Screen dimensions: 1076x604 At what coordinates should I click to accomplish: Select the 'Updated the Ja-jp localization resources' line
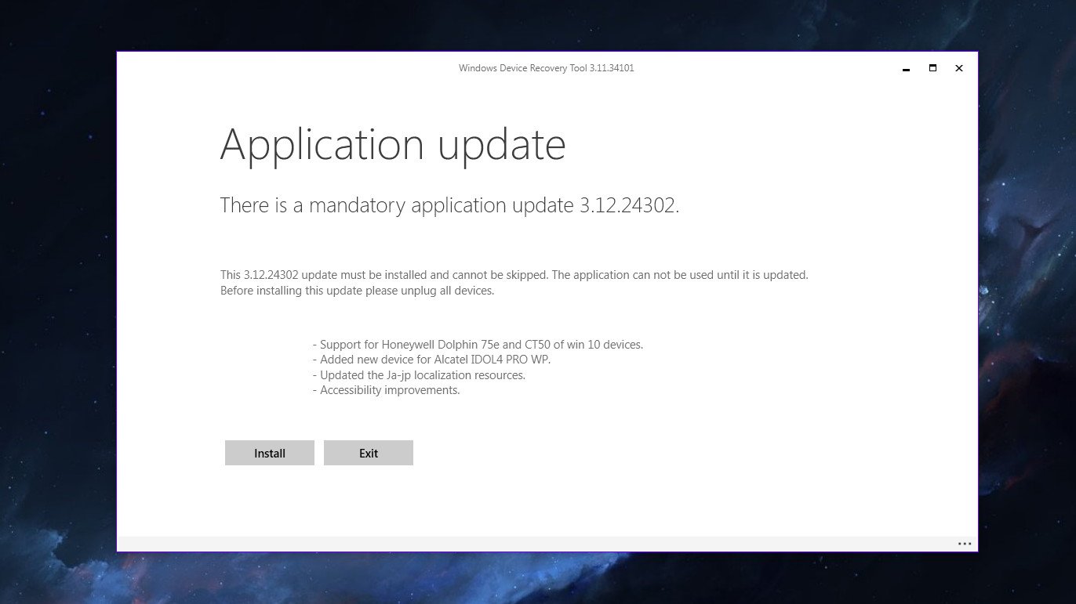(419, 375)
